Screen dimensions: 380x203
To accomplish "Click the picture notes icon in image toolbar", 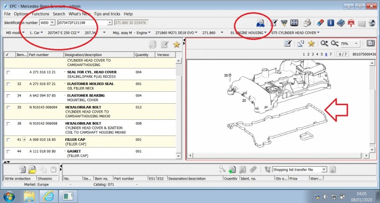I will coord(288,43).
